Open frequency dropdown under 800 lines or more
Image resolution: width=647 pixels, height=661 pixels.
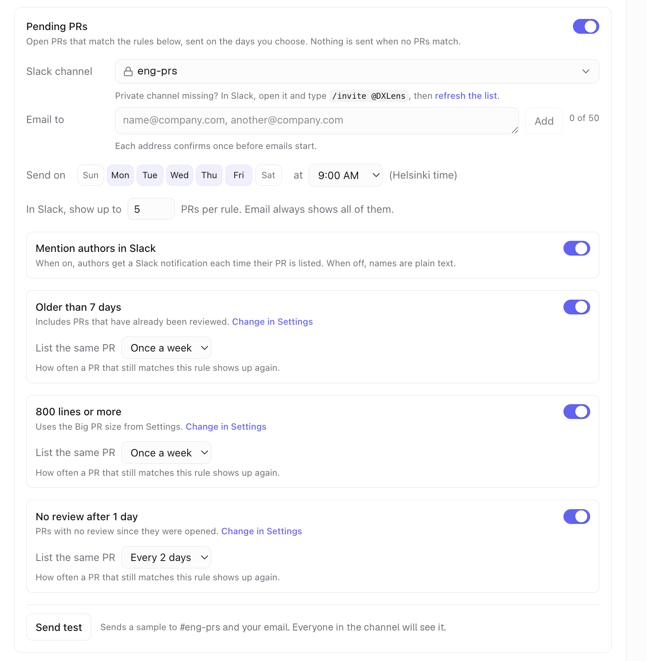click(x=166, y=453)
